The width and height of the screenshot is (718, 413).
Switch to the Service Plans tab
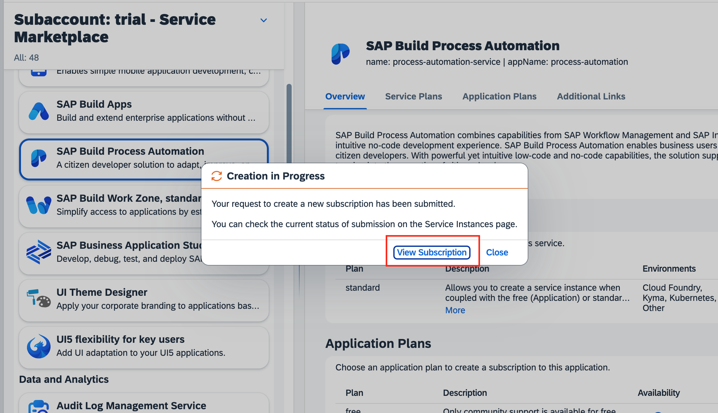tap(413, 96)
